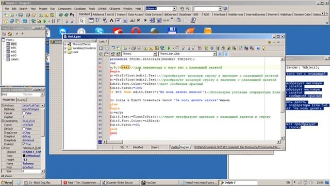Open the desktop layout <None> dropdown
This screenshot has width=330, height=186.
[x=174, y=9]
